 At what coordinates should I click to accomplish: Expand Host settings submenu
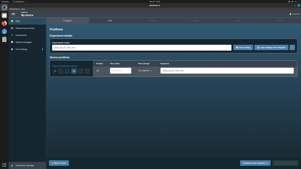coord(42,49)
